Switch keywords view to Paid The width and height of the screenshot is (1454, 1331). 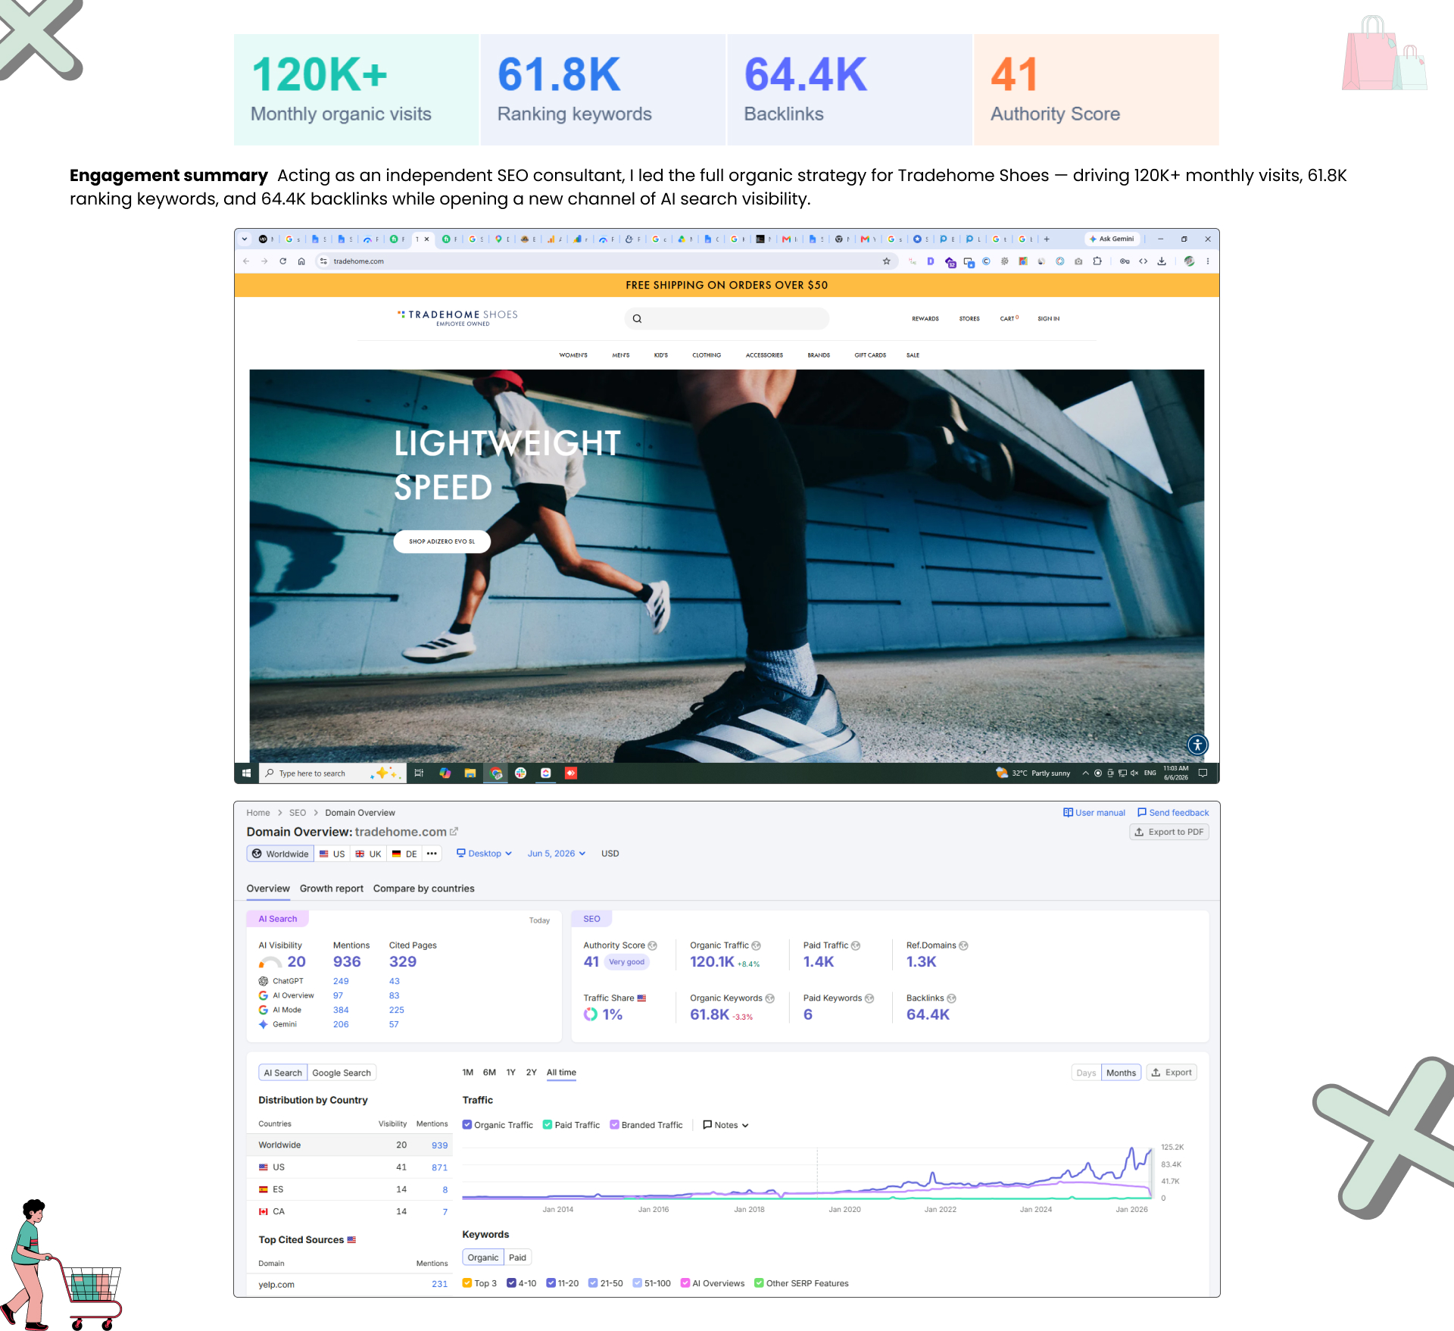tap(517, 1258)
